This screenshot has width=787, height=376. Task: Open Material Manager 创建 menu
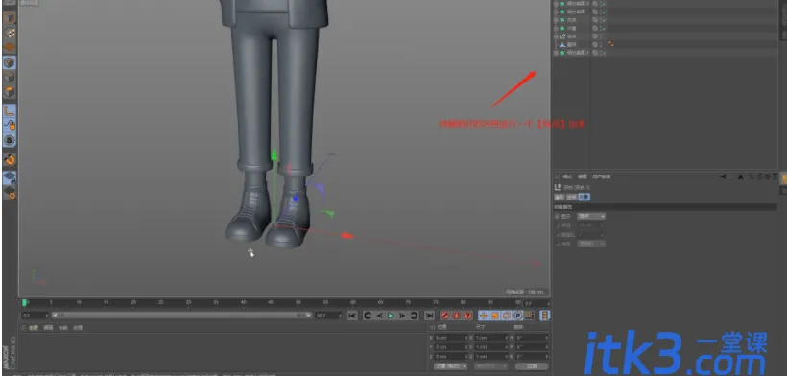[34, 328]
